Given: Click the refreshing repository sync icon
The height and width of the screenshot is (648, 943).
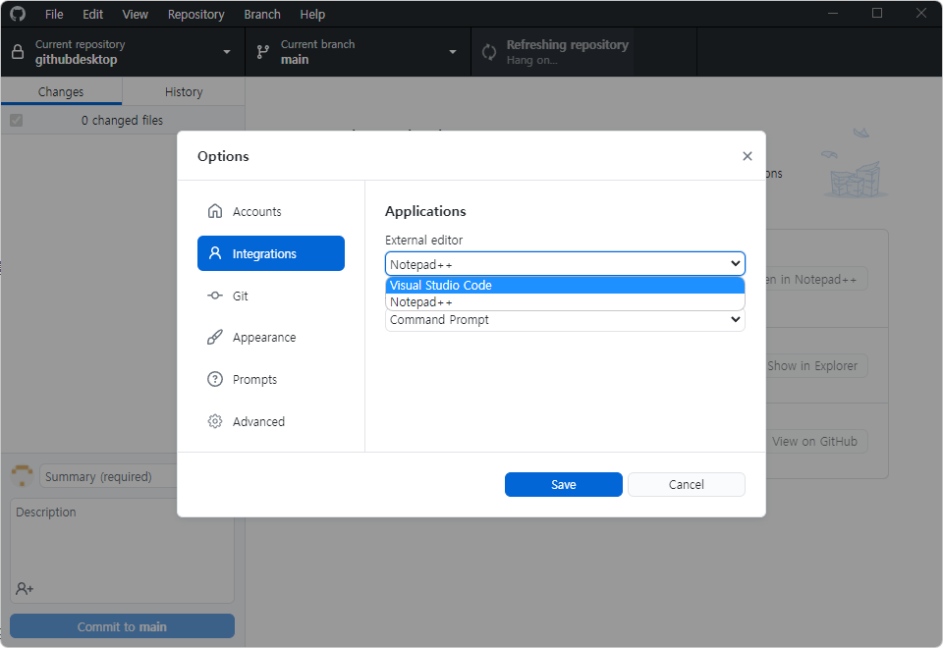Looking at the screenshot, I should (488, 51).
